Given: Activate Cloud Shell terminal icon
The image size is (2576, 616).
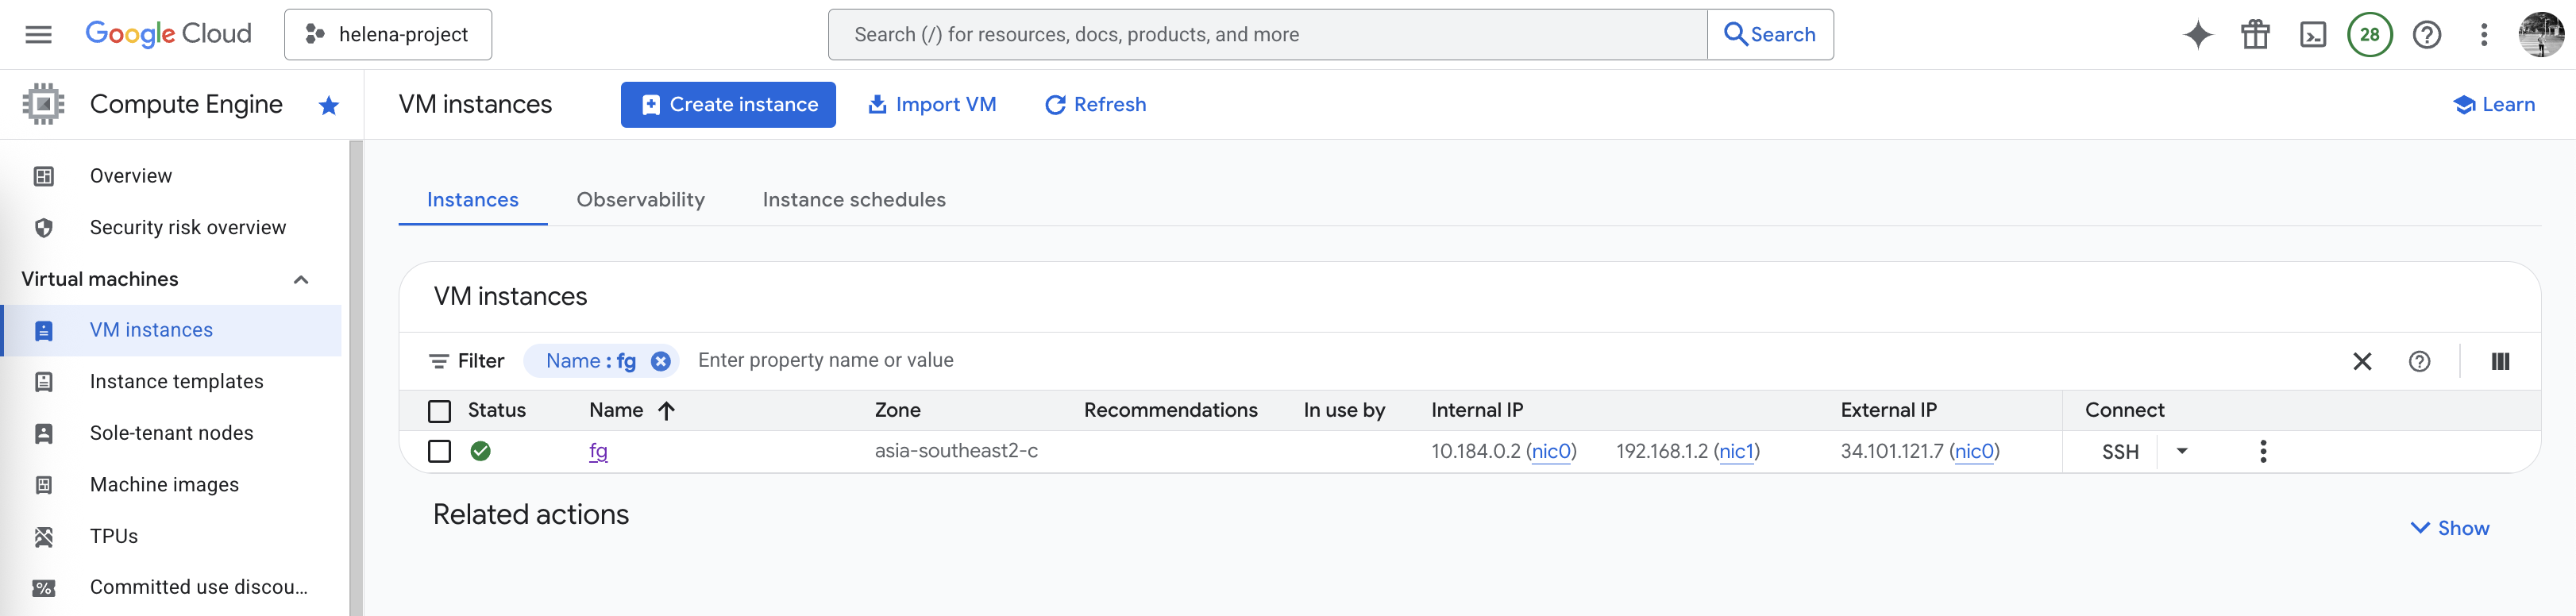Looking at the screenshot, I should tap(2312, 35).
